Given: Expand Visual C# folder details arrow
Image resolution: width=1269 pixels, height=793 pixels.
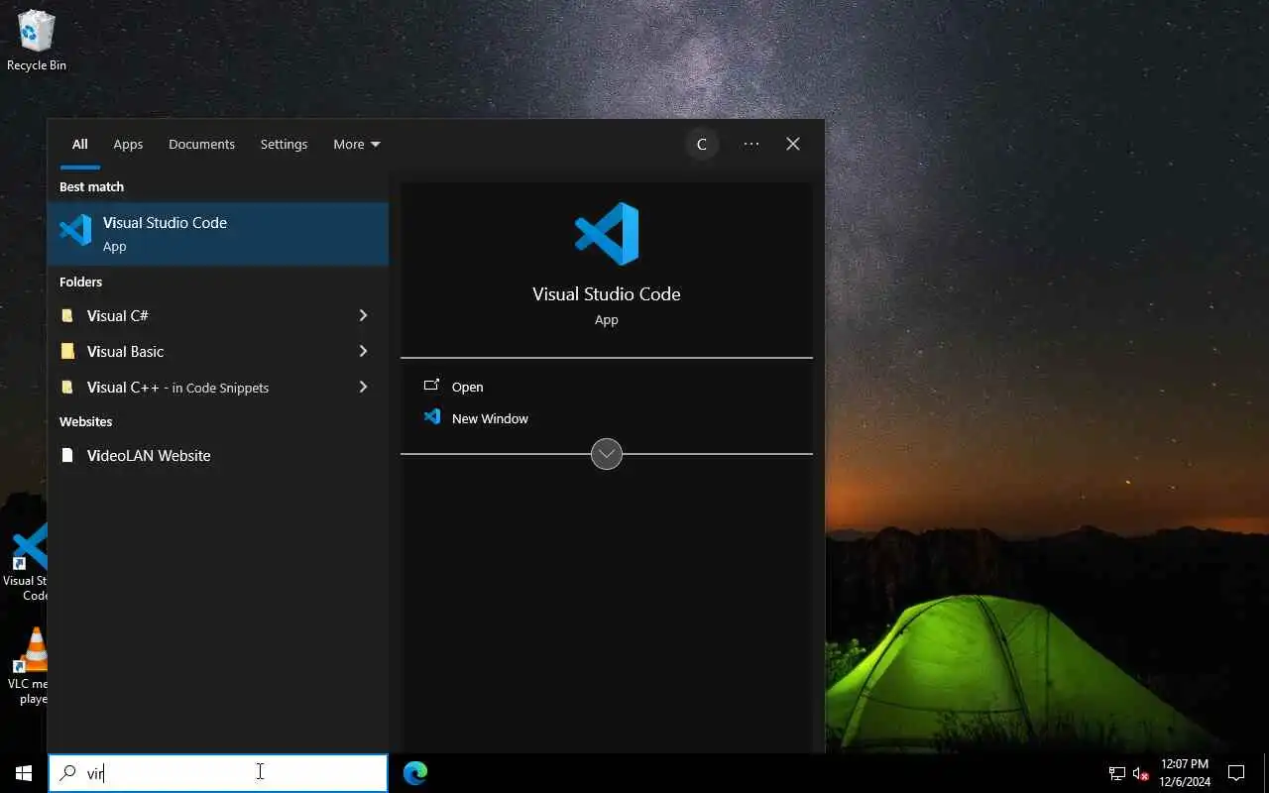Looking at the screenshot, I should point(363,315).
